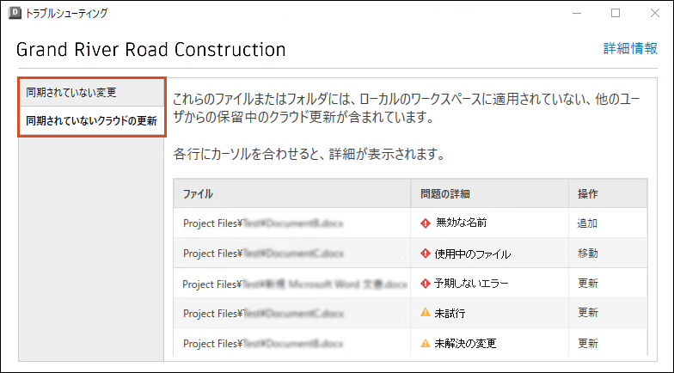This screenshot has height=373, width=674.
Task: Click the orange warning icon beside 未試行
Action: [425, 313]
